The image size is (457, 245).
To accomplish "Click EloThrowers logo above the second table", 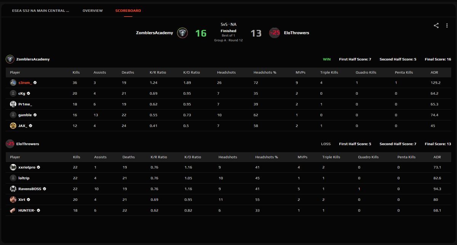I will 10,144.
